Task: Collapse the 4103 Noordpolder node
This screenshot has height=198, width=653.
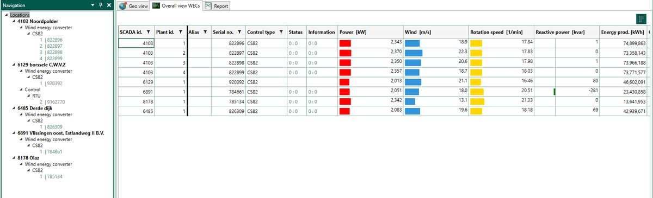Action: [13, 21]
